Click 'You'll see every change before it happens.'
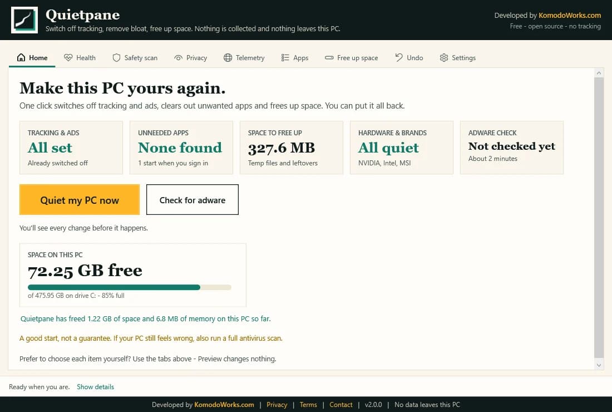 pyautogui.click(x=83, y=228)
